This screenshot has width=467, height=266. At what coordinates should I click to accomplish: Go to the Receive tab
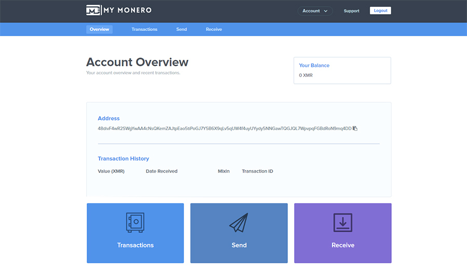click(214, 29)
